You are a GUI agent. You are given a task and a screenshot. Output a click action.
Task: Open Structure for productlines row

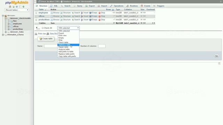point(66,20)
